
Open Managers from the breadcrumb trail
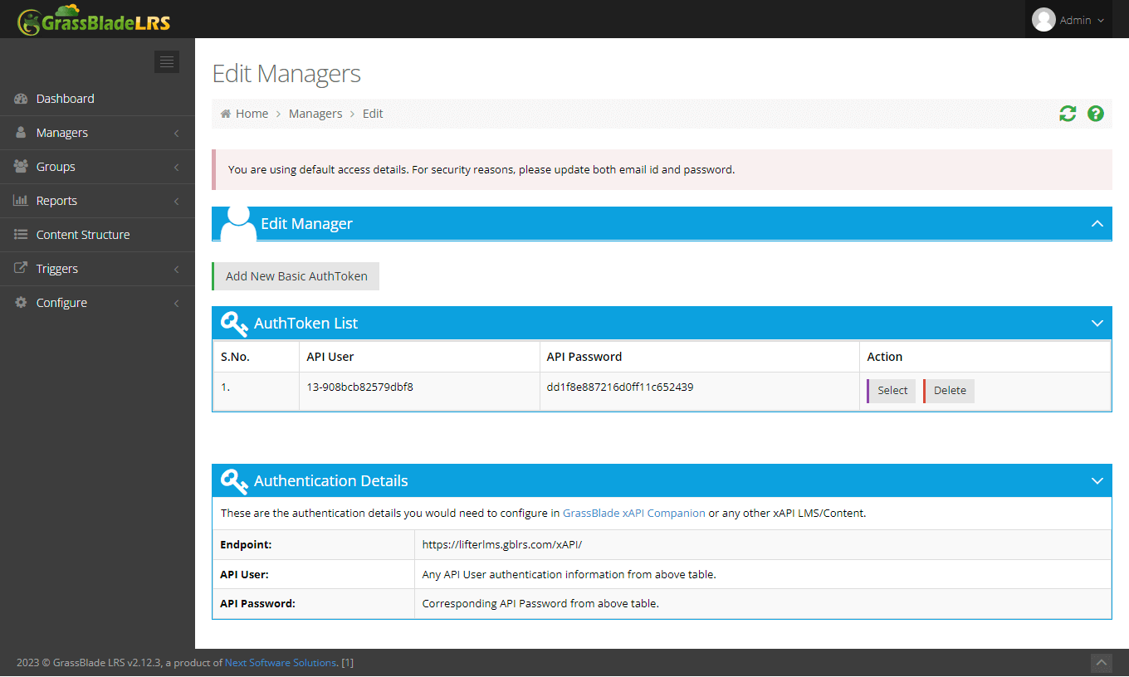(315, 113)
